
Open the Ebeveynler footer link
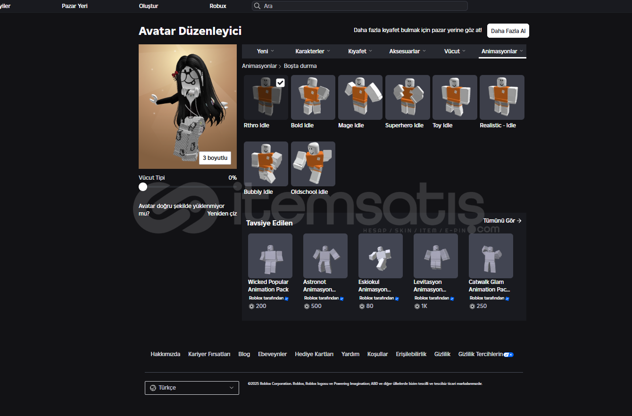(273, 354)
